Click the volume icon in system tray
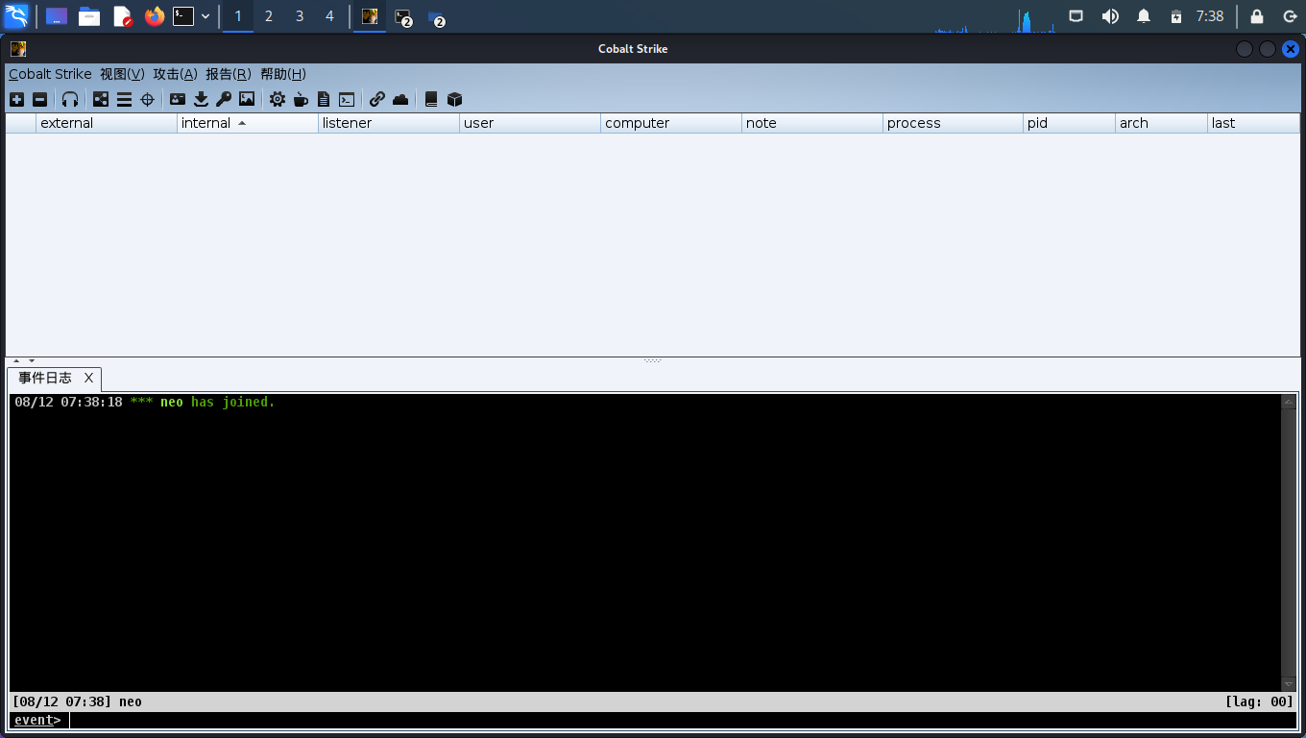The width and height of the screenshot is (1306, 738). tap(1110, 16)
